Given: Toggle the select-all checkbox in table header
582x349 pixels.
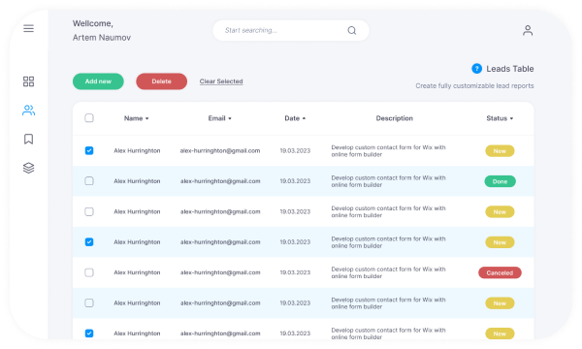Looking at the screenshot, I should click(89, 118).
